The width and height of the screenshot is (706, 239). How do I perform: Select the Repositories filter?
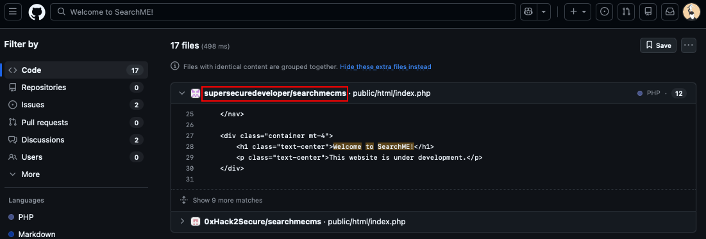pos(76,88)
